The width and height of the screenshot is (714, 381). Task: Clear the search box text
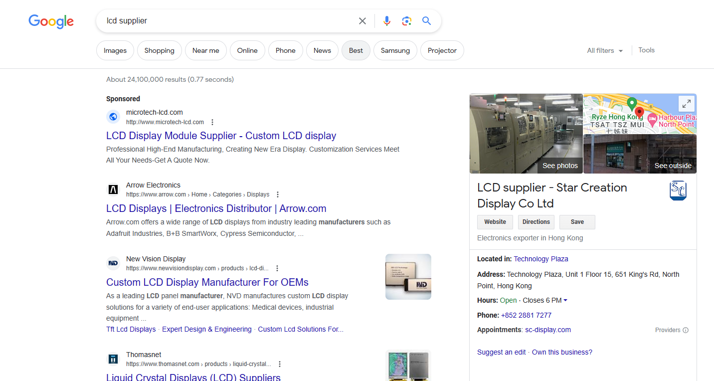pyautogui.click(x=362, y=21)
